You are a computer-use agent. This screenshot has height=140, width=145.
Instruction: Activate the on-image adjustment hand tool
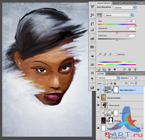click(100, 15)
